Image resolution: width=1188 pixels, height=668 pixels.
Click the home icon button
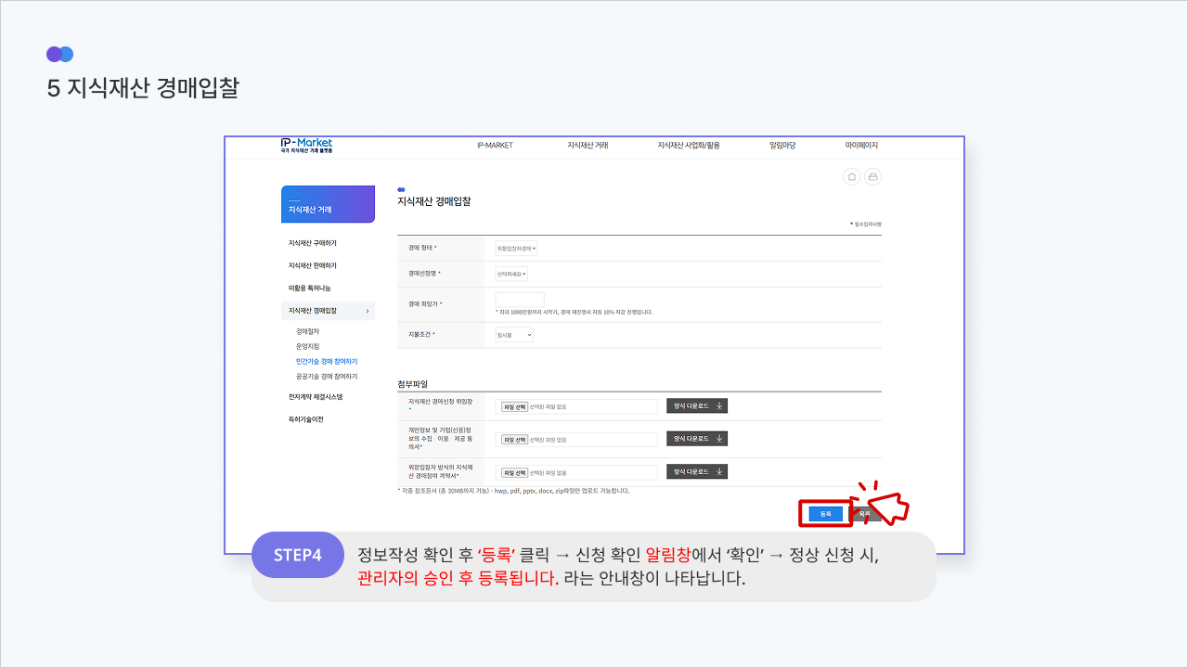tap(851, 177)
